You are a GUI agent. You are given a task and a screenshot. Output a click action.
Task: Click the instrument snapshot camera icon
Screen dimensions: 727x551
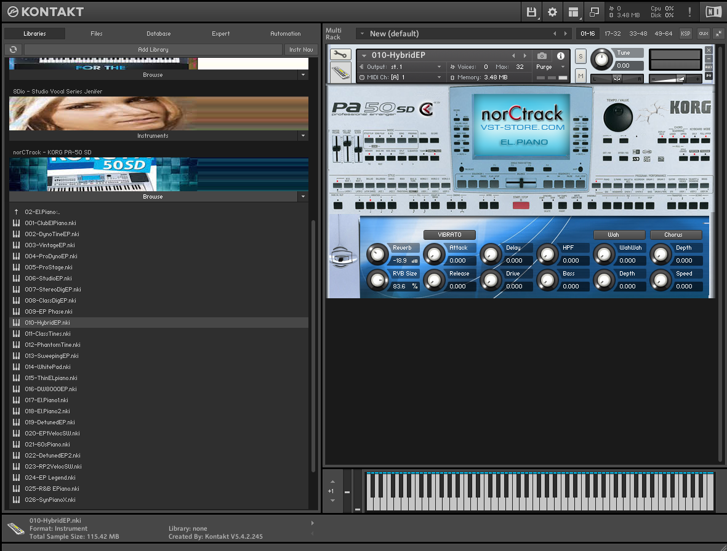click(x=542, y=55)
